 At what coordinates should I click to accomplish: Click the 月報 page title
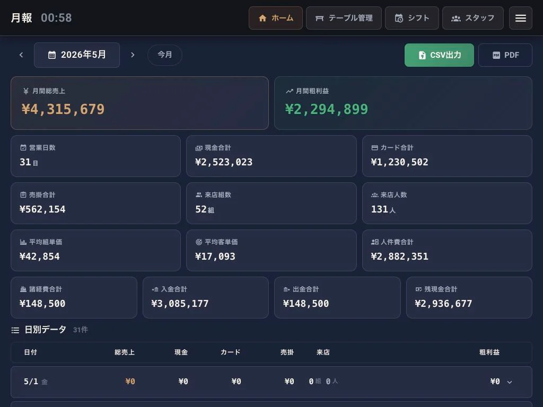point(21,18)
